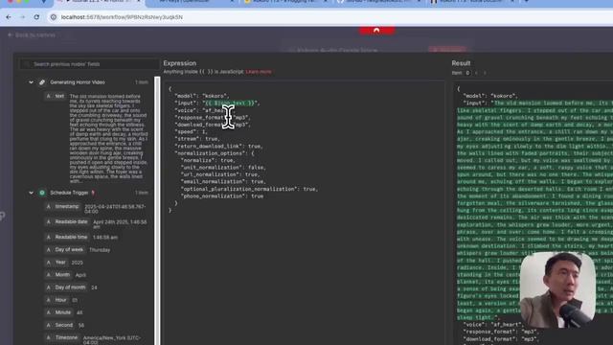Click the Search previous nodes' fields box
Viewport: 613px width, 345px height.
point(89,64)
